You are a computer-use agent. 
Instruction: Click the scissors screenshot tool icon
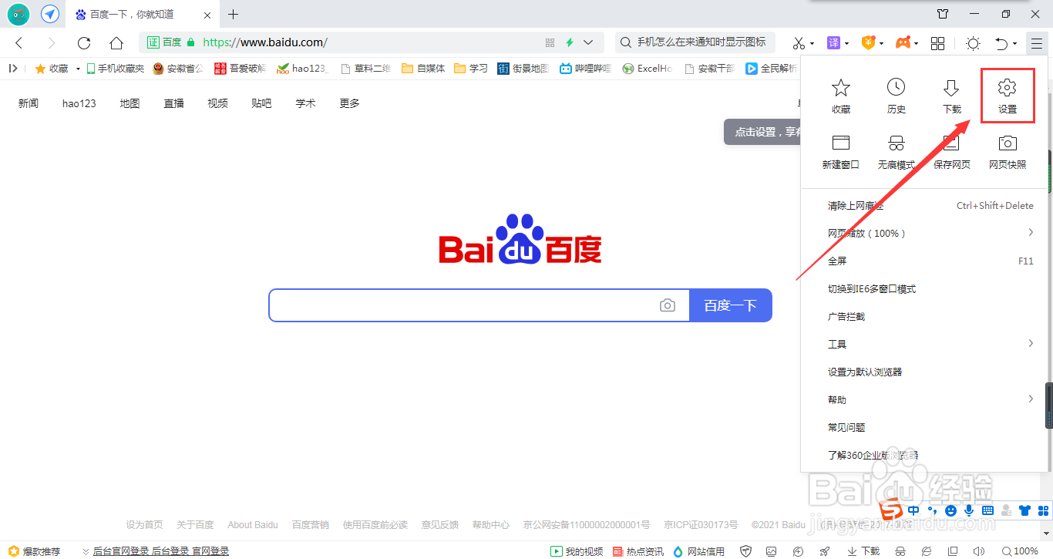click(x=799, y=43)
